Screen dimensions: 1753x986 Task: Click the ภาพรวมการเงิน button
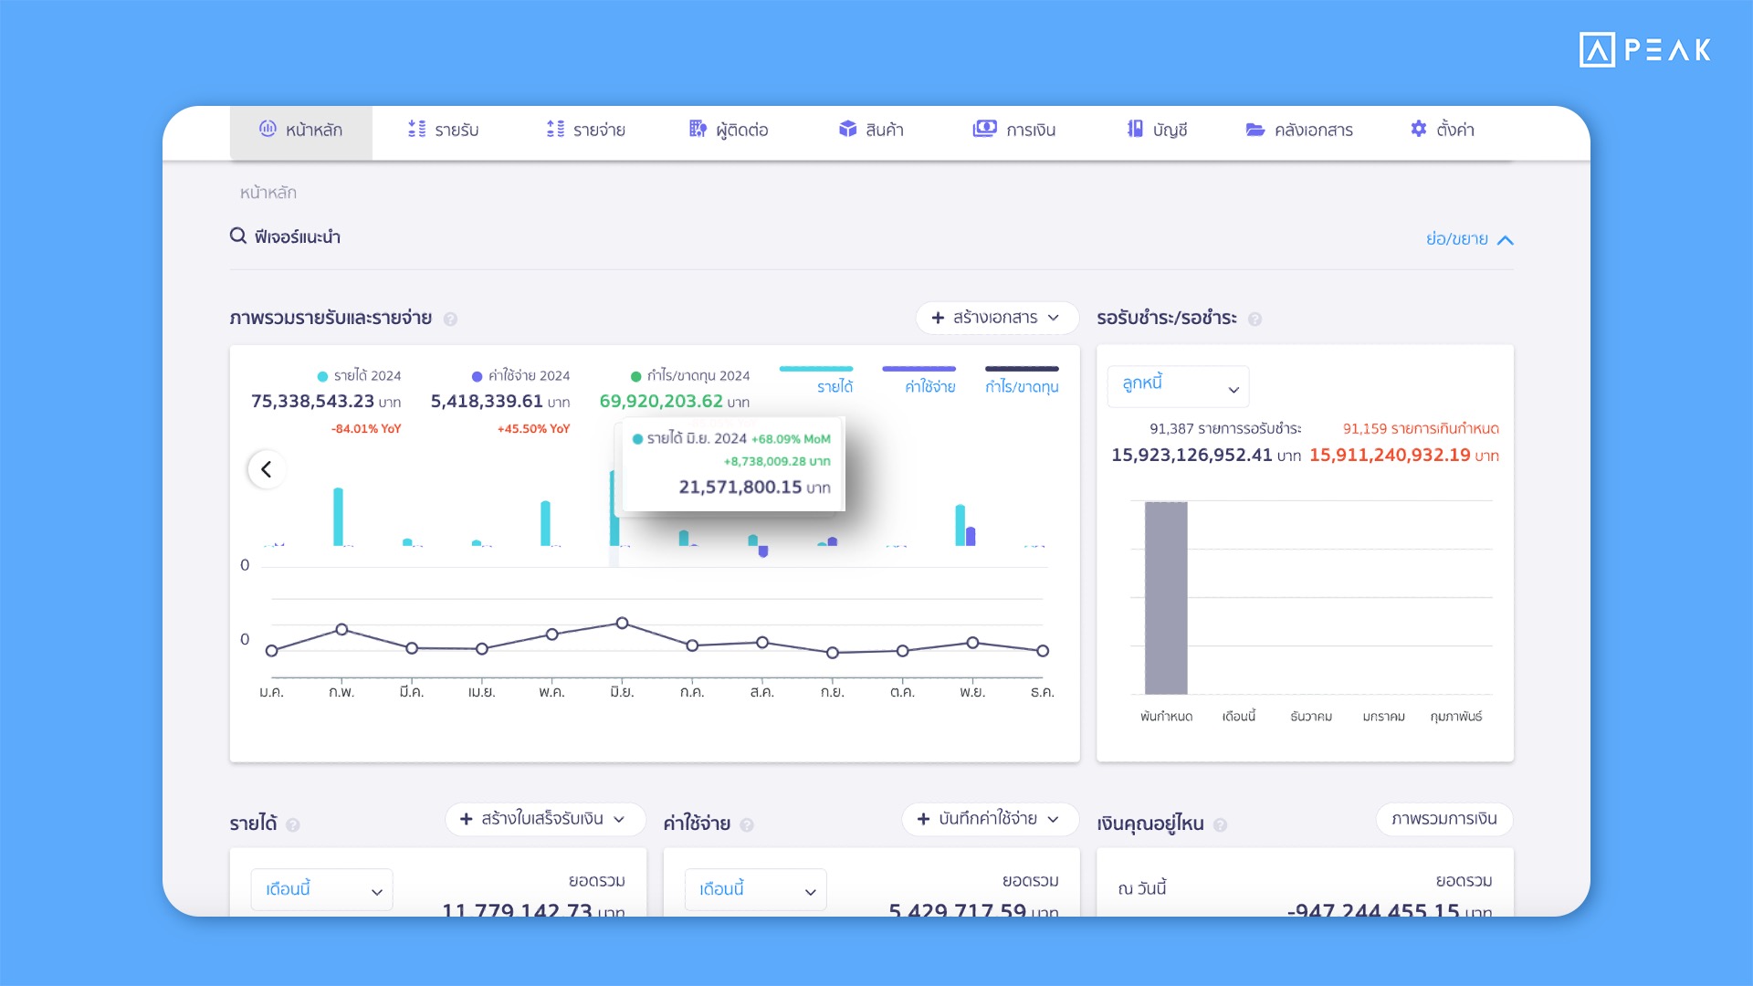pos(1444,819)
